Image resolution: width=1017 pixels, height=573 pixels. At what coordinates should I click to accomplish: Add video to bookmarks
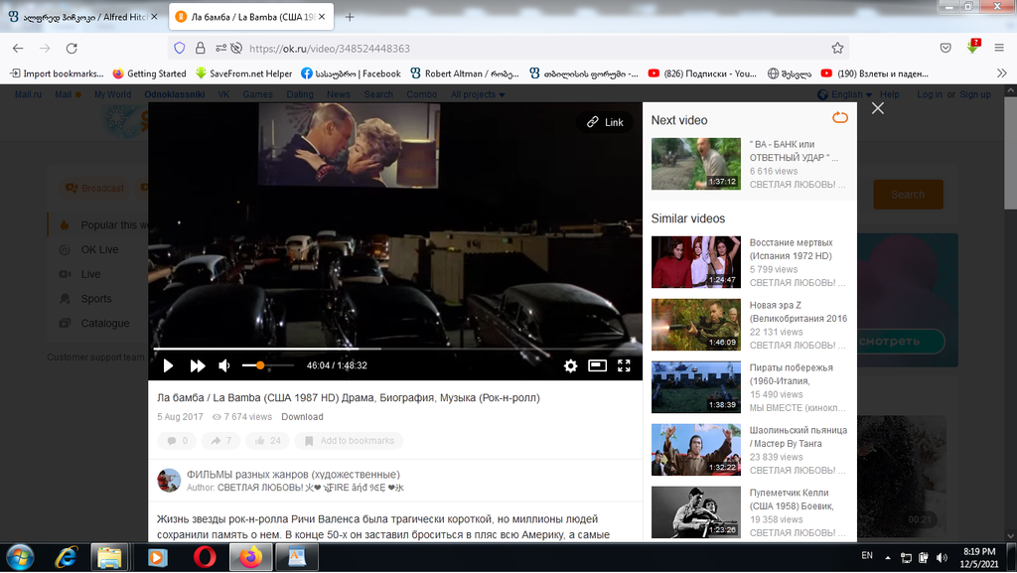pos(349,441)
